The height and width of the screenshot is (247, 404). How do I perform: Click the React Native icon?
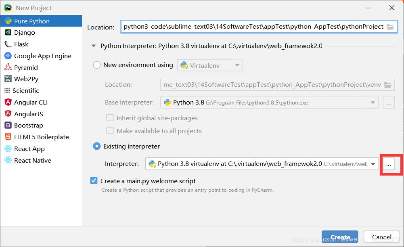8,160
